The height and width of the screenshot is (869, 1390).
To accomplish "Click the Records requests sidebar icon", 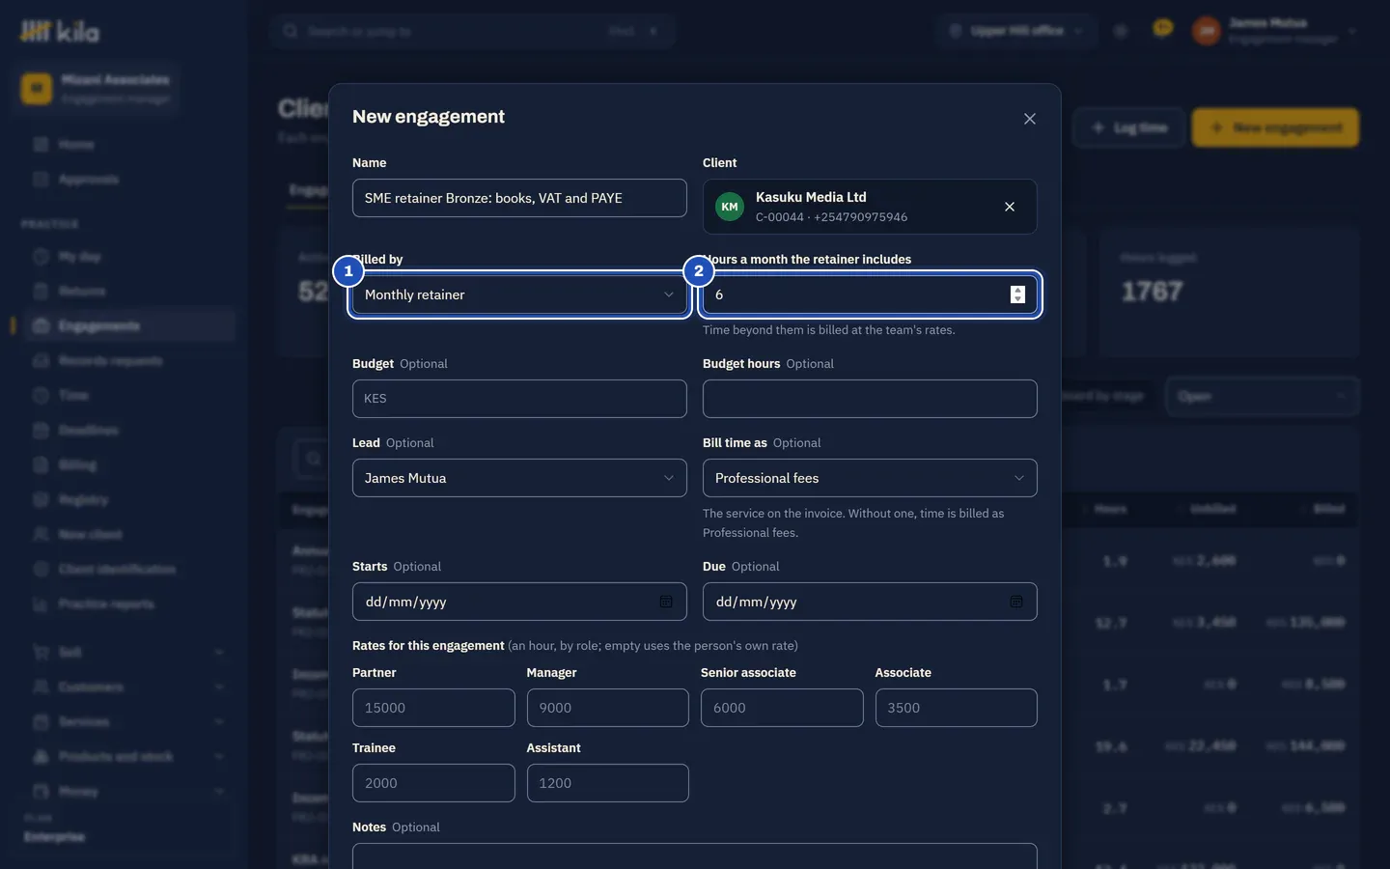I will tap(41, 361).
